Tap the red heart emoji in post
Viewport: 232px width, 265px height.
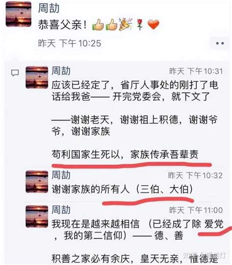pos(153,24)
